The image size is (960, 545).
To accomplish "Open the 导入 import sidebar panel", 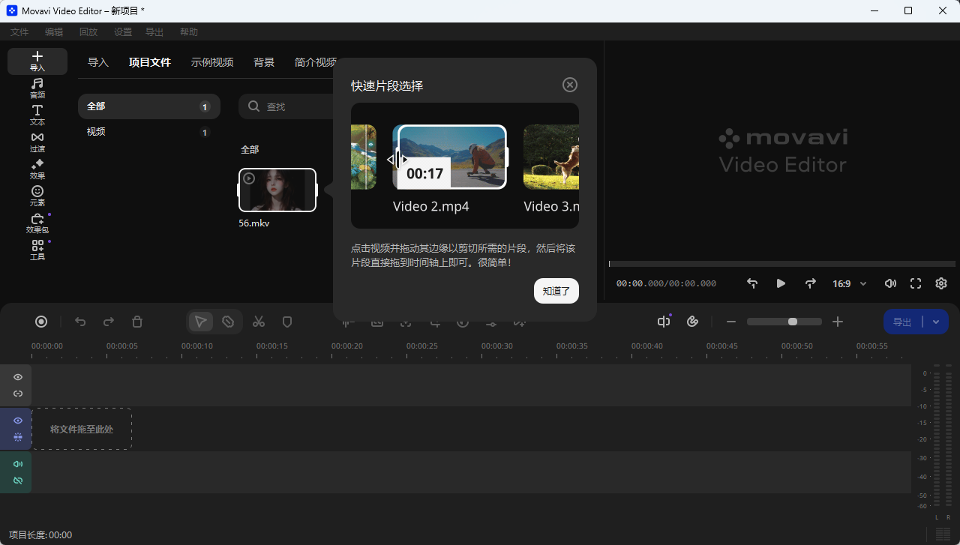I will pyautogui.click(x=37, y=61).
